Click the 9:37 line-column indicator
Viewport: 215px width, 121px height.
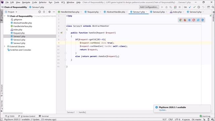click(x=164, y=120)
